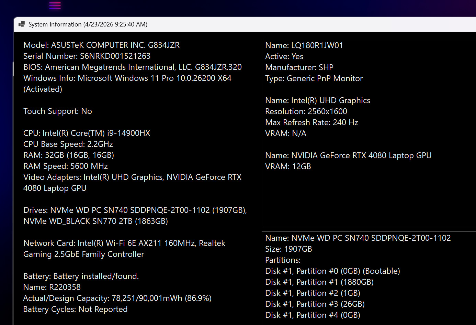Click the 'Max Refresh Rate: 240 Hz' line
Screen dimensions: 476x325
click(x=312, y=122)
